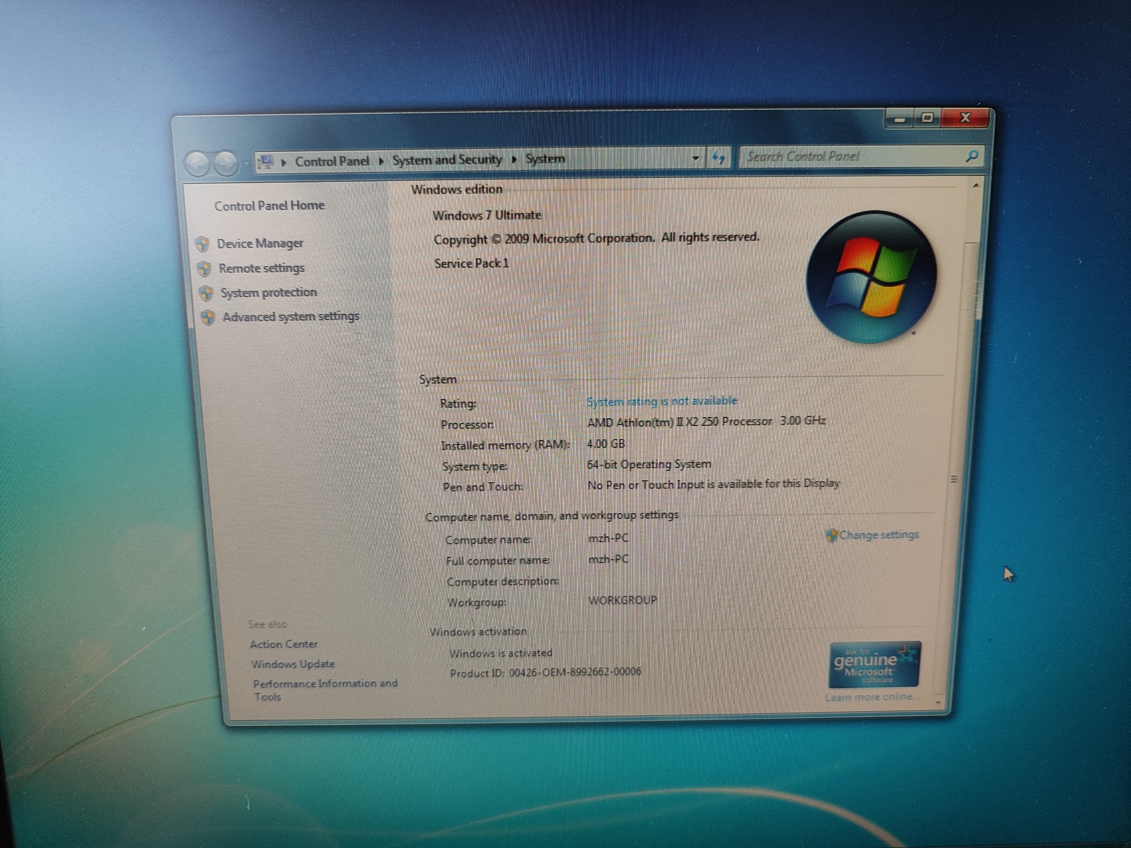Image resolution: width=1131 pixels, height=848 pixels.
Task: Go to System and Security breadcrumb
Action: click(447, 160)
